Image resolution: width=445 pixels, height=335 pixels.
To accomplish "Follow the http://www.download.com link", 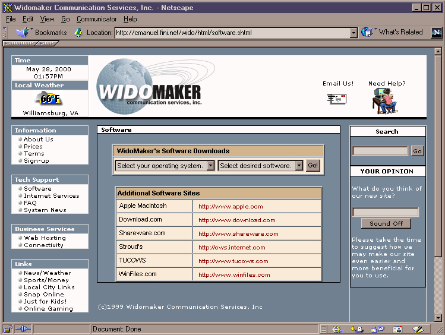I will [x=236, y=220].
